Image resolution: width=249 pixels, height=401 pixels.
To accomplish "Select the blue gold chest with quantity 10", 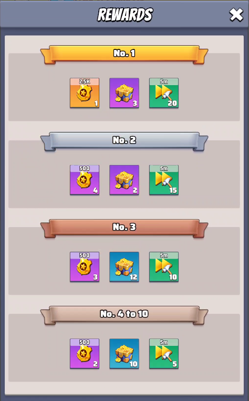I will (124, 354).
